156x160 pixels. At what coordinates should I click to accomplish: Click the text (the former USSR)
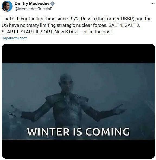(x=115, y=19)
